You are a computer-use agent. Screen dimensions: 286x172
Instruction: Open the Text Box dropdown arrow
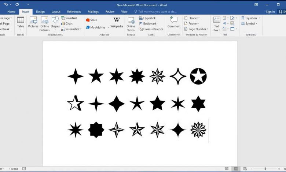click(219, 30)
